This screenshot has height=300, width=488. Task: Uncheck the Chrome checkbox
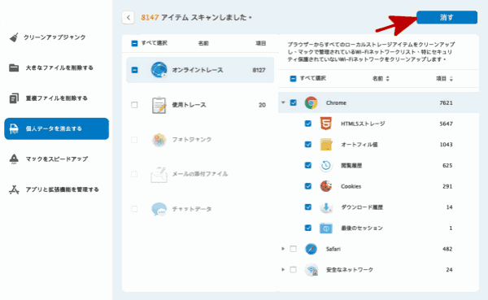click(x=293, y=102)
